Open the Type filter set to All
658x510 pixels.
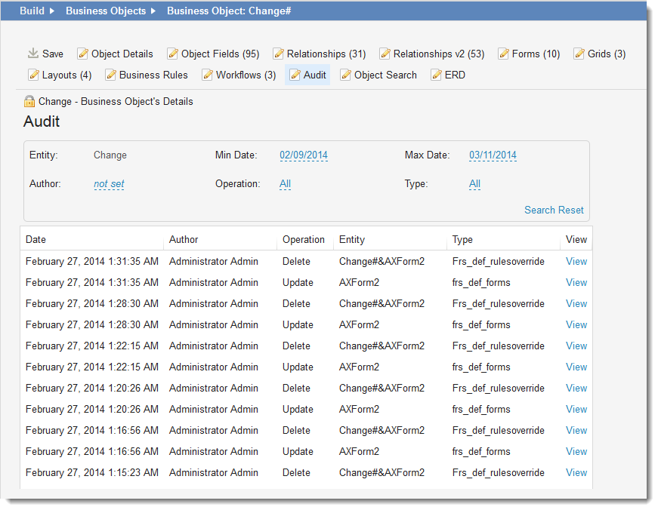tap(474, 183)
